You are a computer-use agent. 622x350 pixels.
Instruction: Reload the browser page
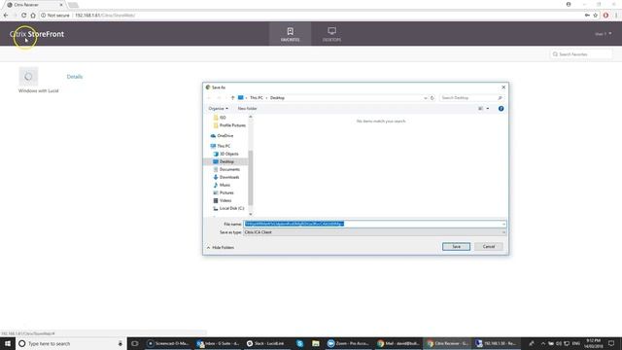click(x=23, y=16)
